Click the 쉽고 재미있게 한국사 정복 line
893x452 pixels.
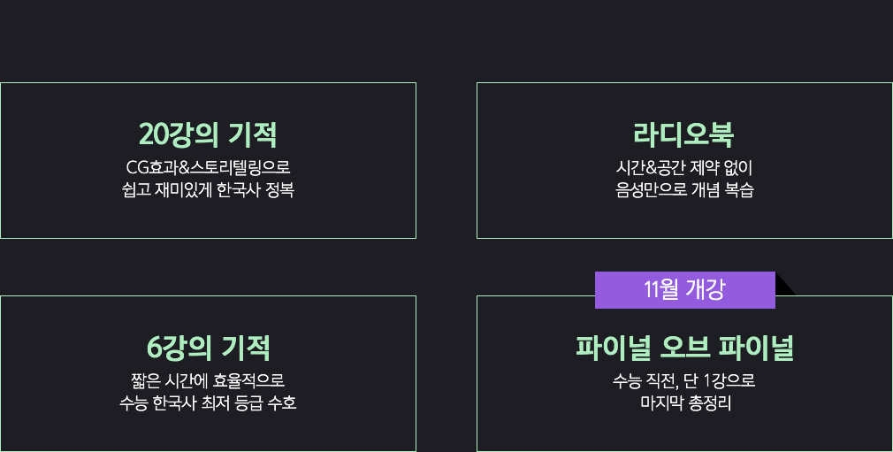click(x=208, y=190)
